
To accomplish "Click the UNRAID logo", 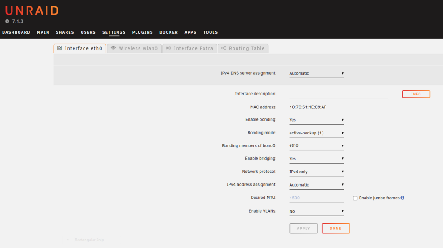I will click(32, 11).
